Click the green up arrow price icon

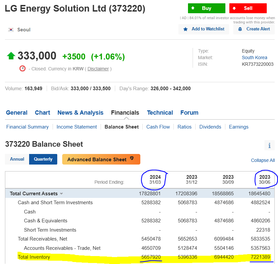[11, 56]
